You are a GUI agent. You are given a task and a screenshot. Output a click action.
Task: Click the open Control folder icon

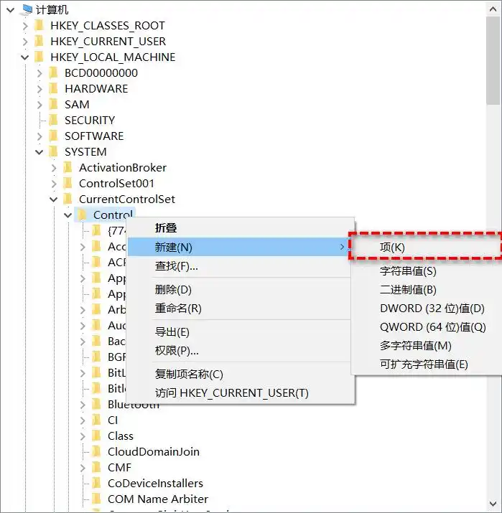pos(82,215)
